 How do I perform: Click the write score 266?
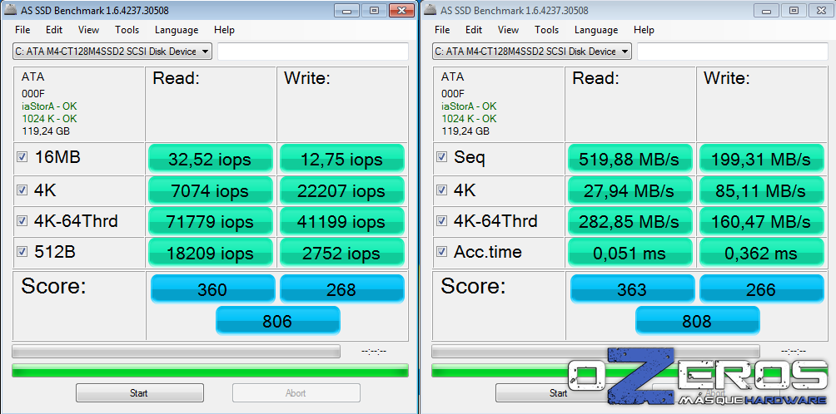[762, 289]
